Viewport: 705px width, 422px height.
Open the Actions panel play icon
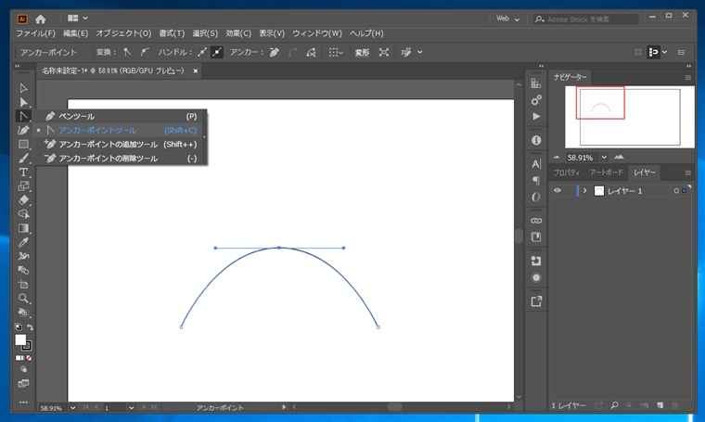coord(536,117)
